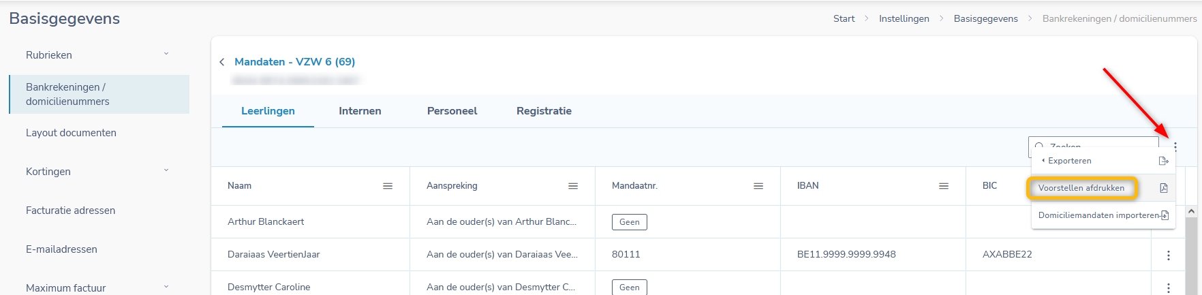Go to Basisgegevens breadcrumb
This screenshot has width=1202, height=295.
click(x=985, y=18)
